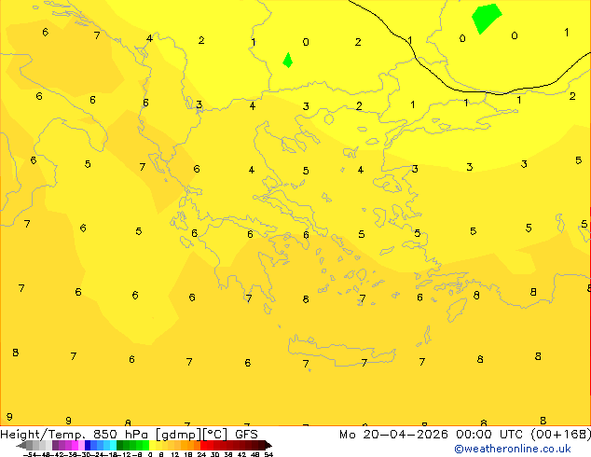Click the '[gdmp]' unit text in title

point(177,435)
